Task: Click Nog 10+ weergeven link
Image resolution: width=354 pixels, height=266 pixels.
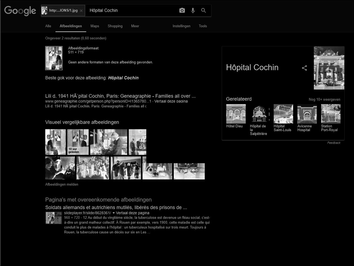Action: click(324, 99)
